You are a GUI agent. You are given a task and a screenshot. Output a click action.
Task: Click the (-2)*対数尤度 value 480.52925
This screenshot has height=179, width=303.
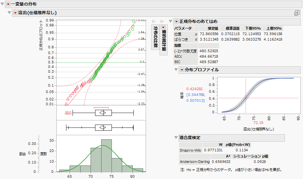click(x=209, y=51)
